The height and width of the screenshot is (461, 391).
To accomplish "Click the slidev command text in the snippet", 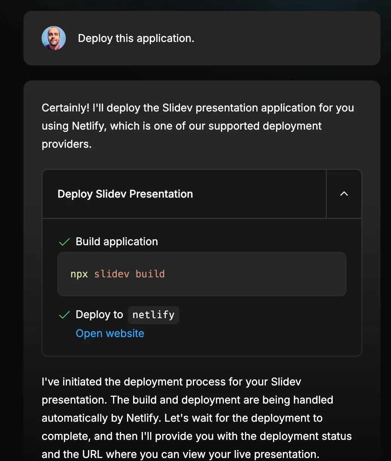I will tap(111, 274).
